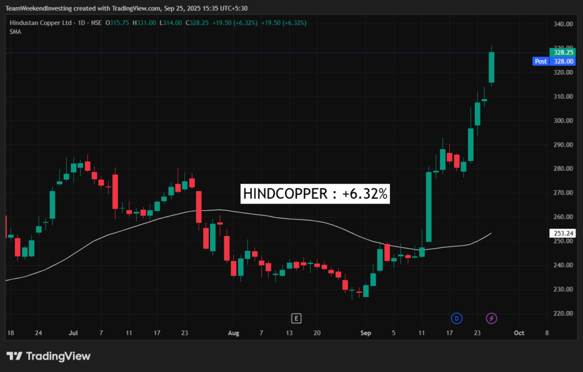Image resolution: width=583 pixels, height=372 pixels.
Task: Click the blue 328.00 post-market price label
Action: (x=563, y=61)
